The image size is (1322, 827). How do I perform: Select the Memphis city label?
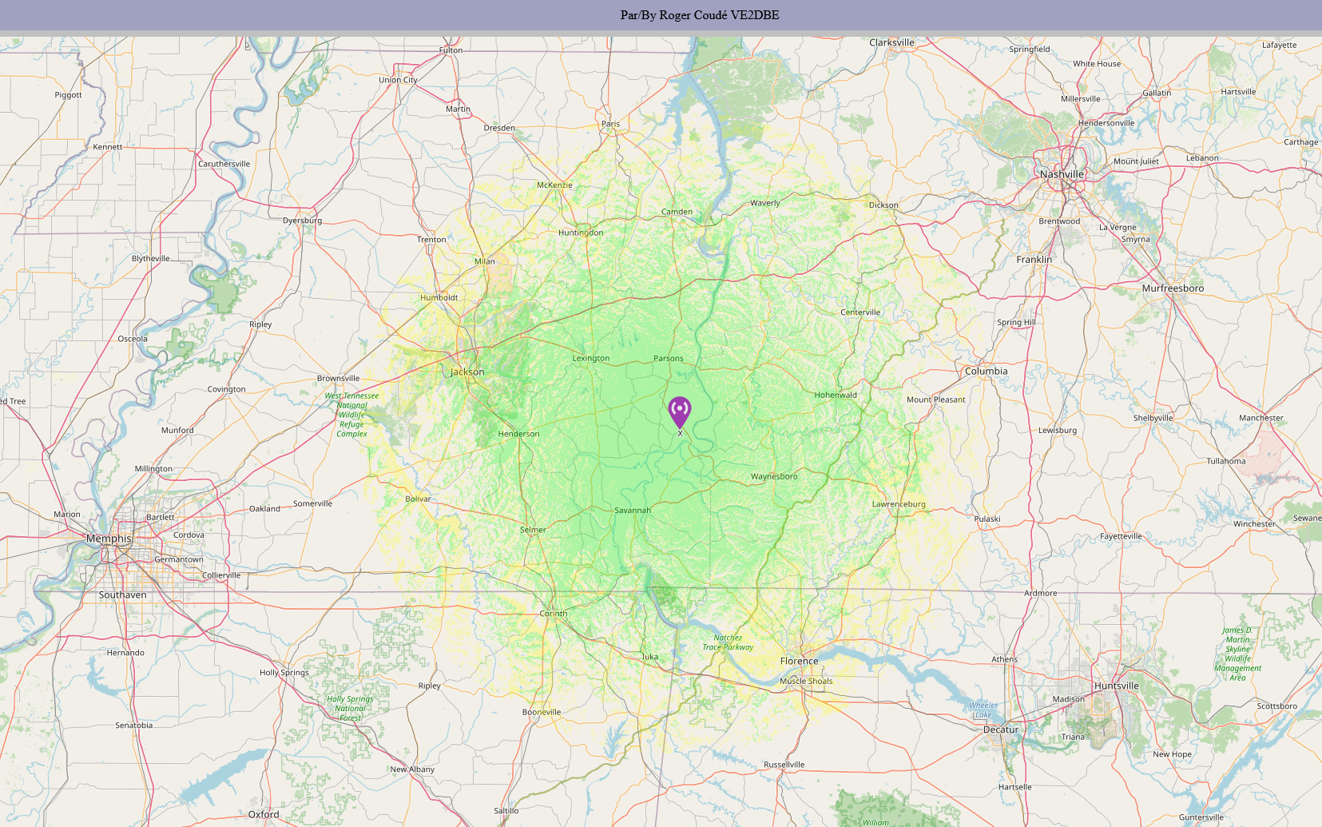pyautogui.click(x=109, y=539)
